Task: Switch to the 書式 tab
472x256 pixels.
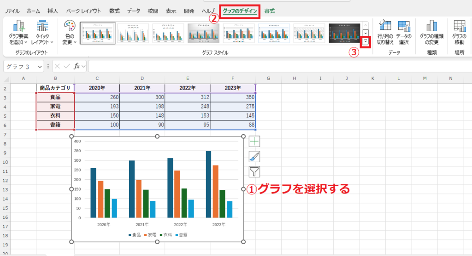Action: click(269, 11)
